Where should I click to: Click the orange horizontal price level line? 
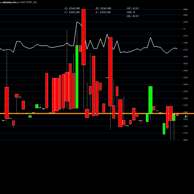coord(97,113)
